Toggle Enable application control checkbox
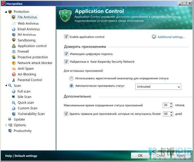Viewport: 194px width, 162px height. 66,37
